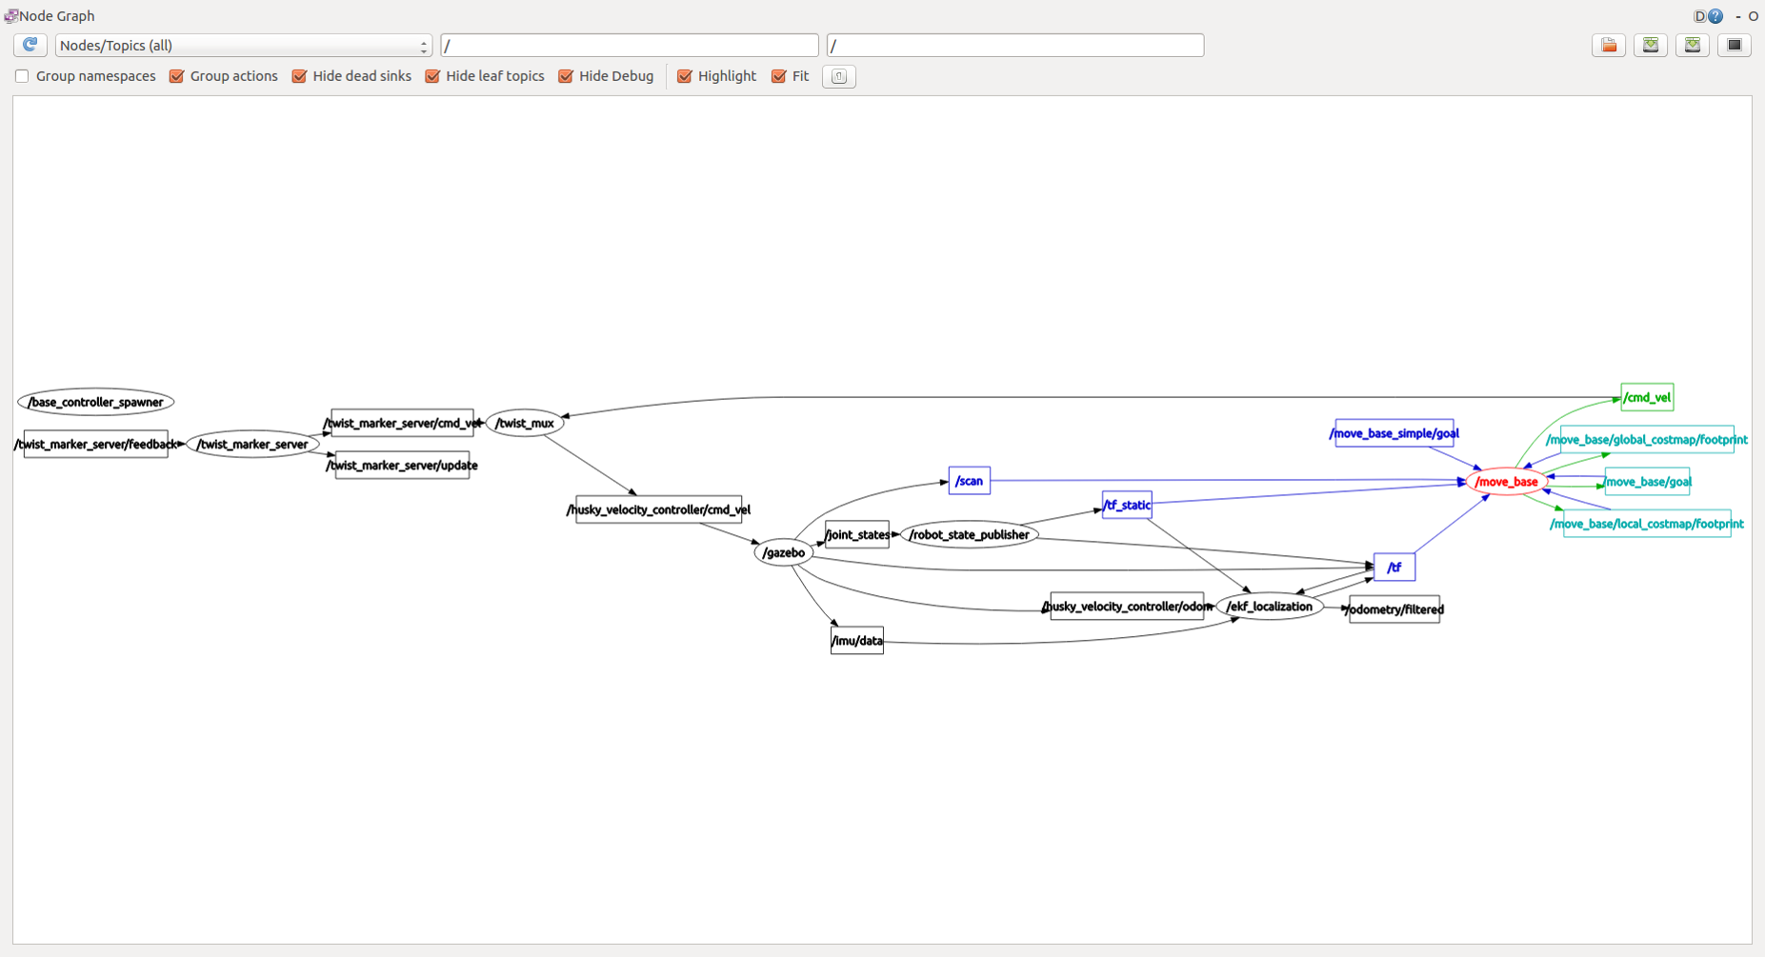Screen dimensions: 1765x957
Task: Uncheck Hide dead sinks
Action: [x=300, y=76]
